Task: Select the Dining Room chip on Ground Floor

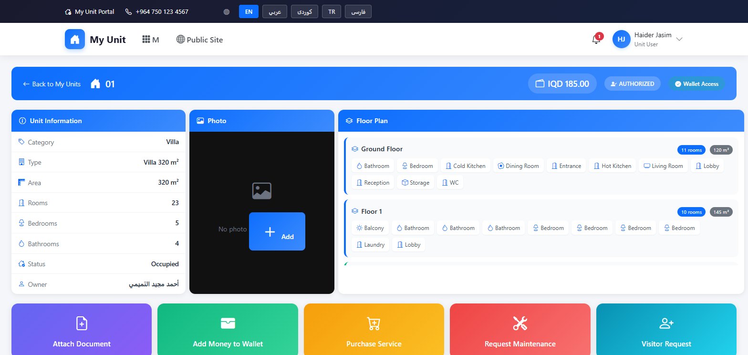Action: [x=518, y=166]
